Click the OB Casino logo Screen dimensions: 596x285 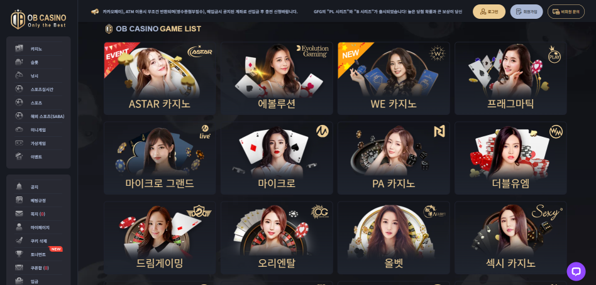(x=38, y=19)
